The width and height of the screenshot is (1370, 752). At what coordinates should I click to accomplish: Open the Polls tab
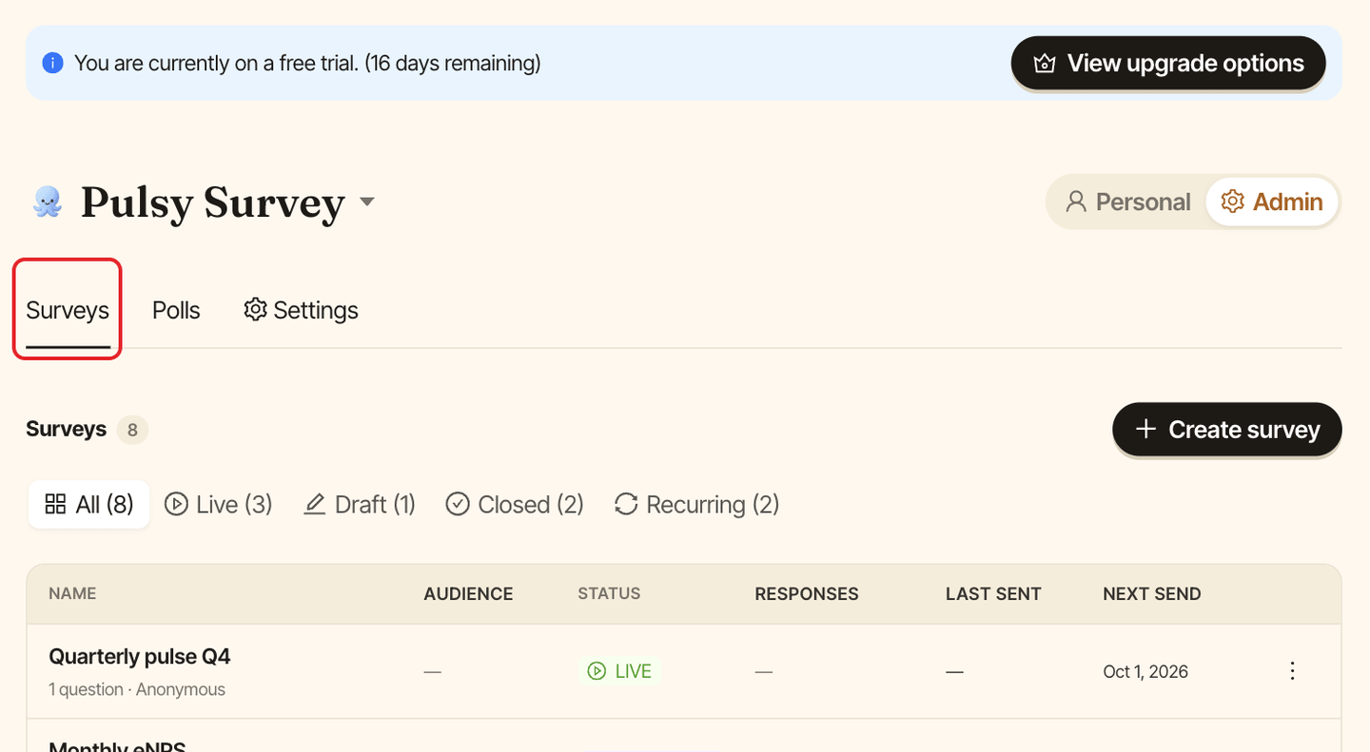[x=176, y=310]
